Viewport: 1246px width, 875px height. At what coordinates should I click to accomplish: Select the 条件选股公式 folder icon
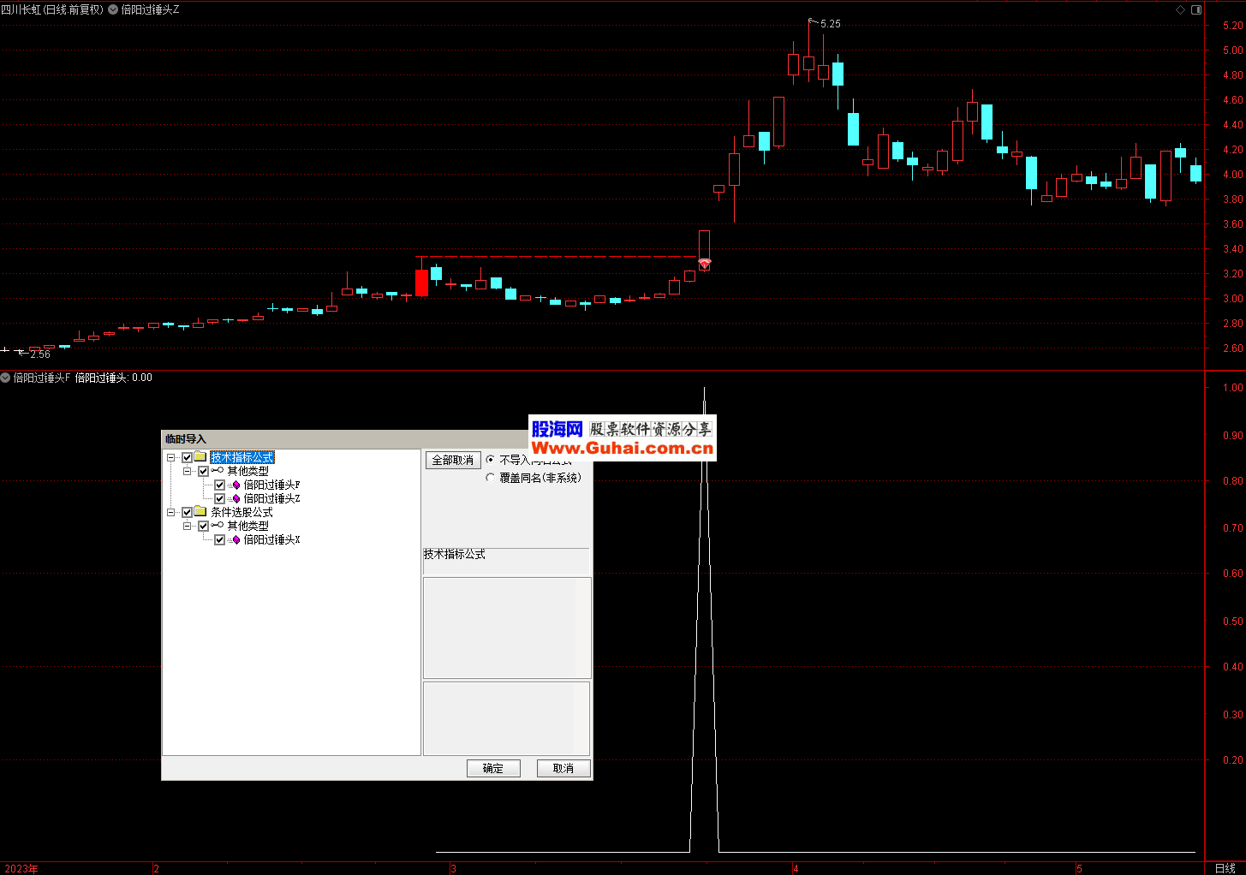tap(200, 512)
